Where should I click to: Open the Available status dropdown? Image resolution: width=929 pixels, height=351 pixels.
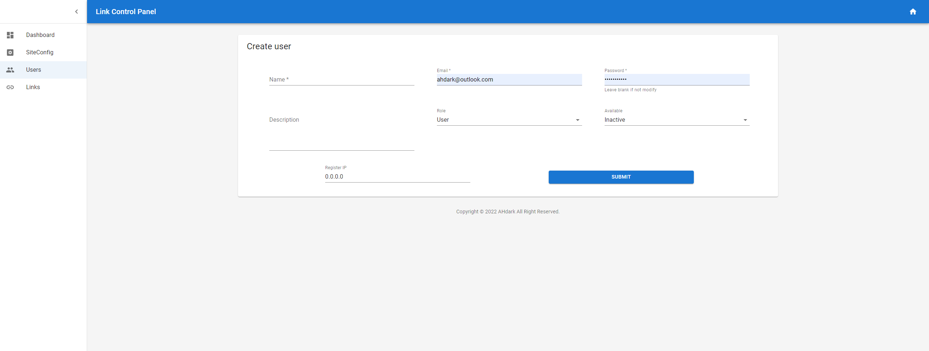[677, 120]
